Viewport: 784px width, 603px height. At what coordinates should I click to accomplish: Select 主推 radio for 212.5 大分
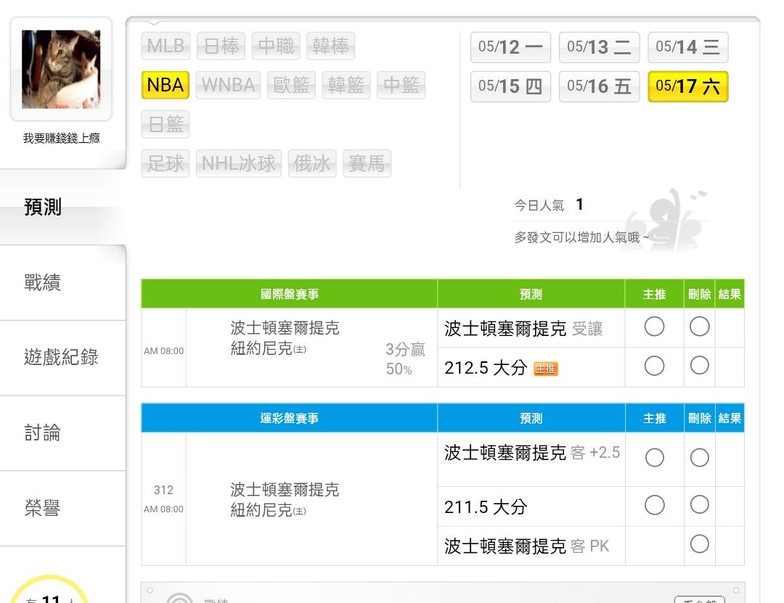pyautogui.click(x=654, y=366)
